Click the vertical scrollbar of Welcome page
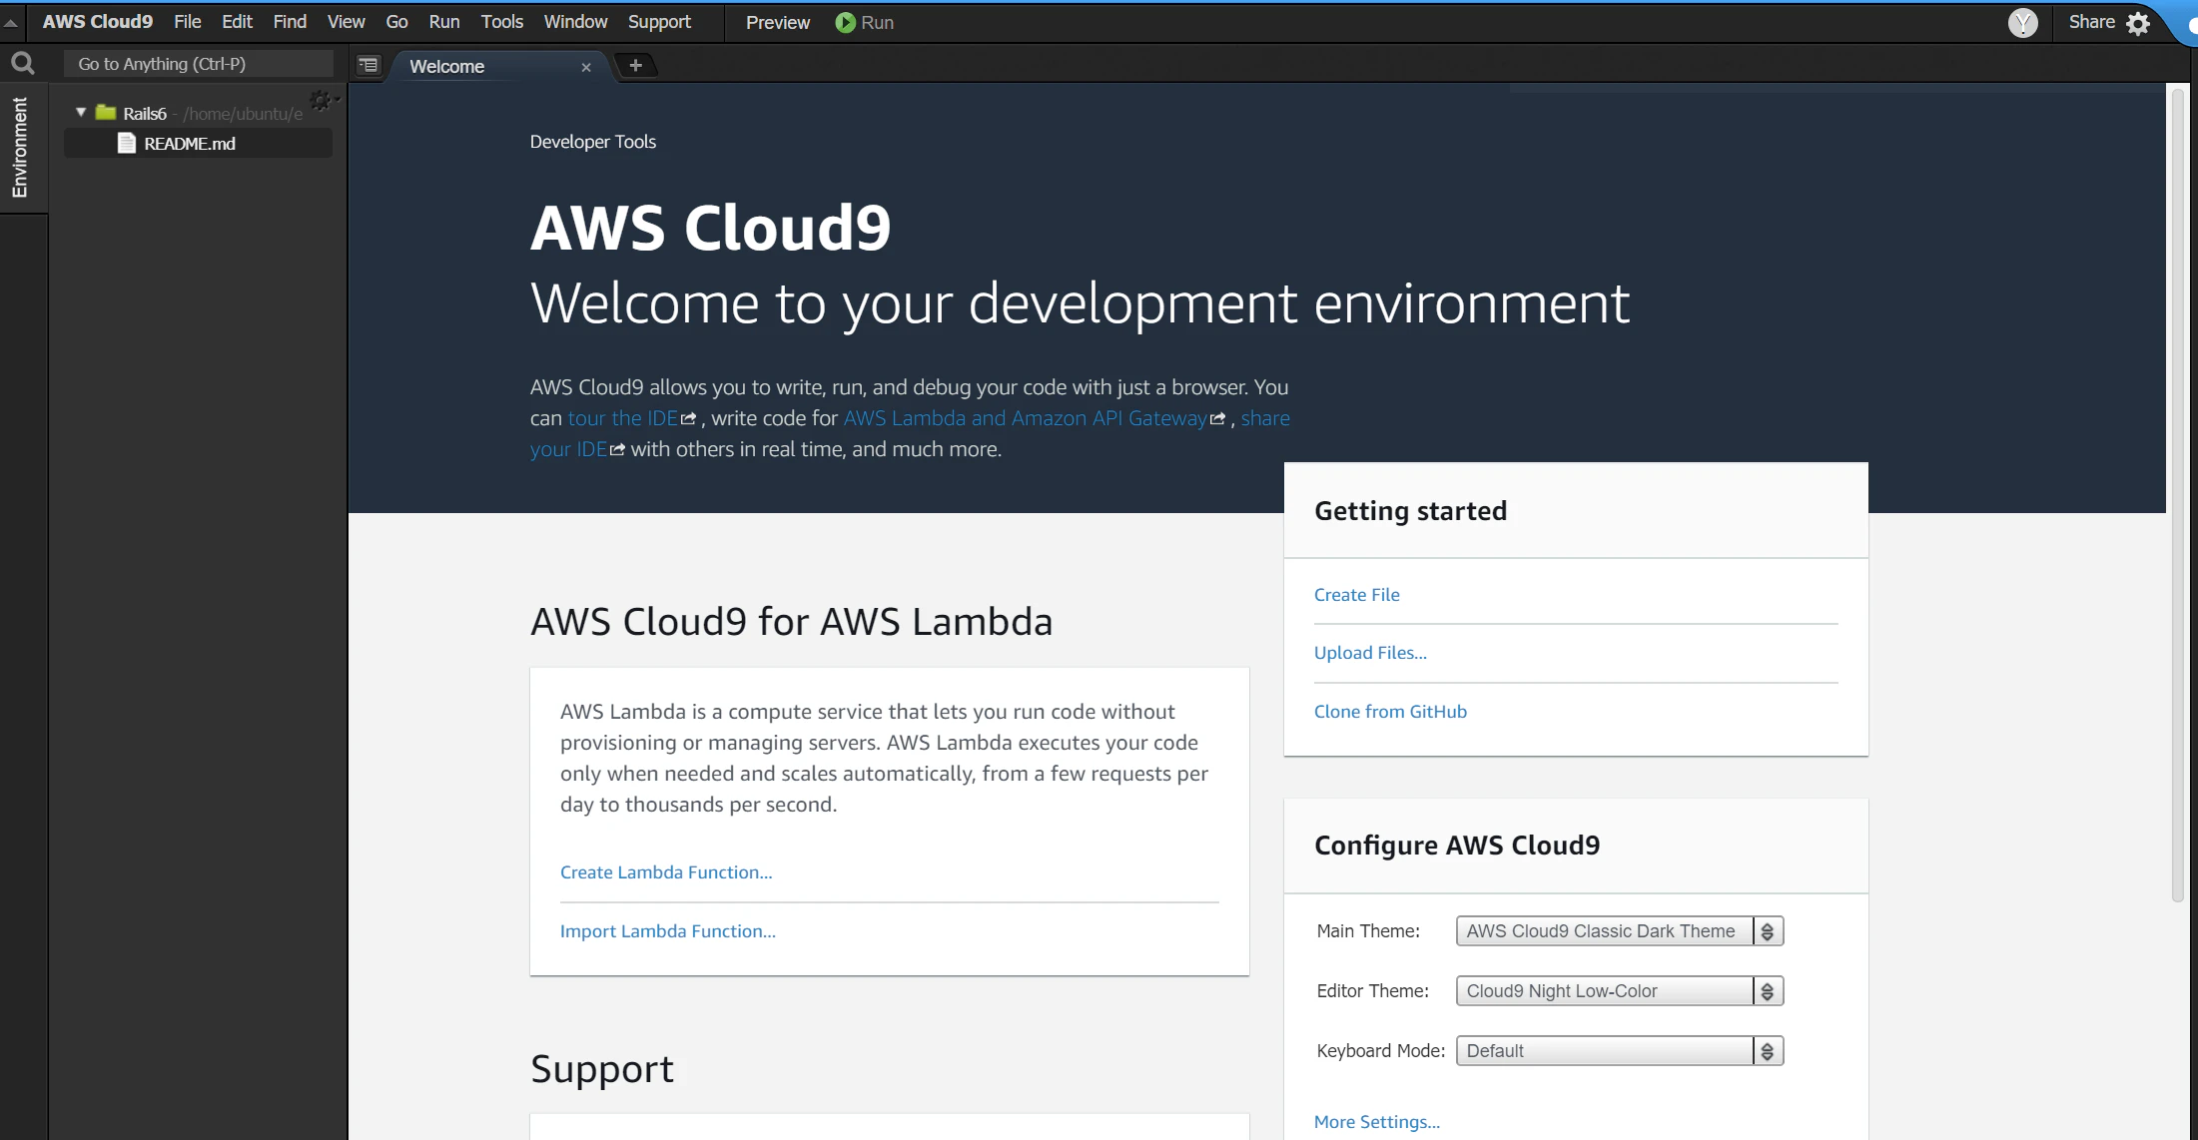Image resolution: width=2198 pixels, height=1140 pixels. (x=2178, y=494)
